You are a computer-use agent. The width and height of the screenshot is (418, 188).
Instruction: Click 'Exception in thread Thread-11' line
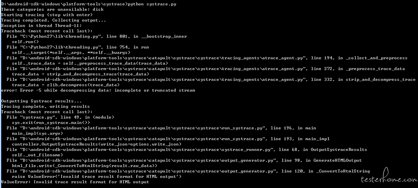(x=42, y=26)
